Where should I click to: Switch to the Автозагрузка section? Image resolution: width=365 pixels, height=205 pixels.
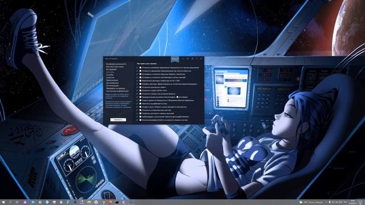[x=112, y=83]
